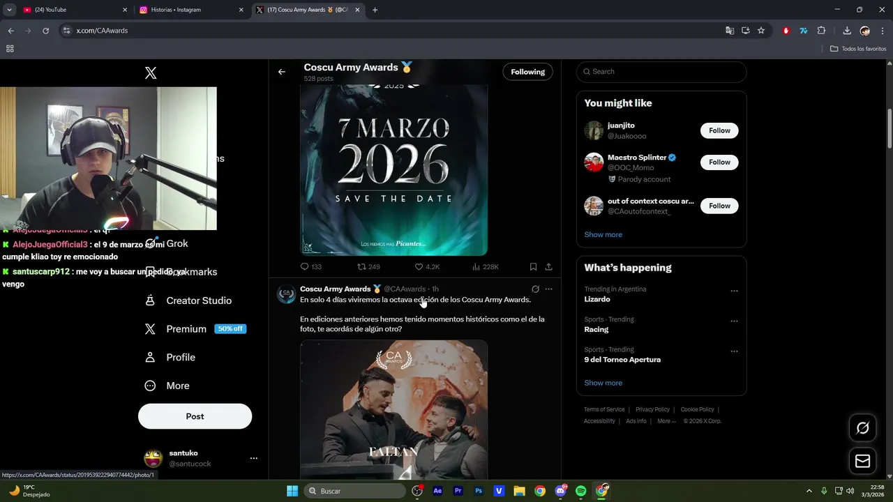Image resolution: width=893 pixels, height=502 pixels.
Task: Open the Lizardo trending topic
Action: pyautogui.click(x=597, y=299)
